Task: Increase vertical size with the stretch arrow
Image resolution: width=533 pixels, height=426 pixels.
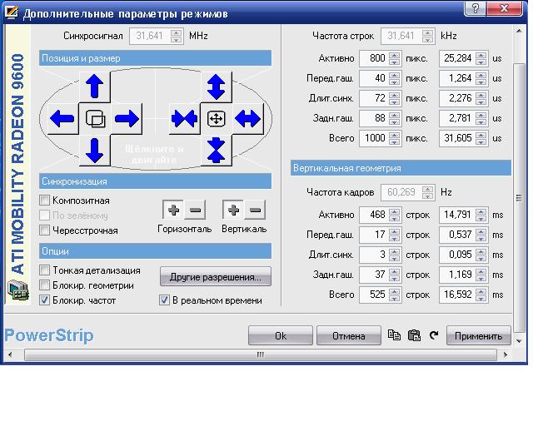Action: (x=216, y=87)
